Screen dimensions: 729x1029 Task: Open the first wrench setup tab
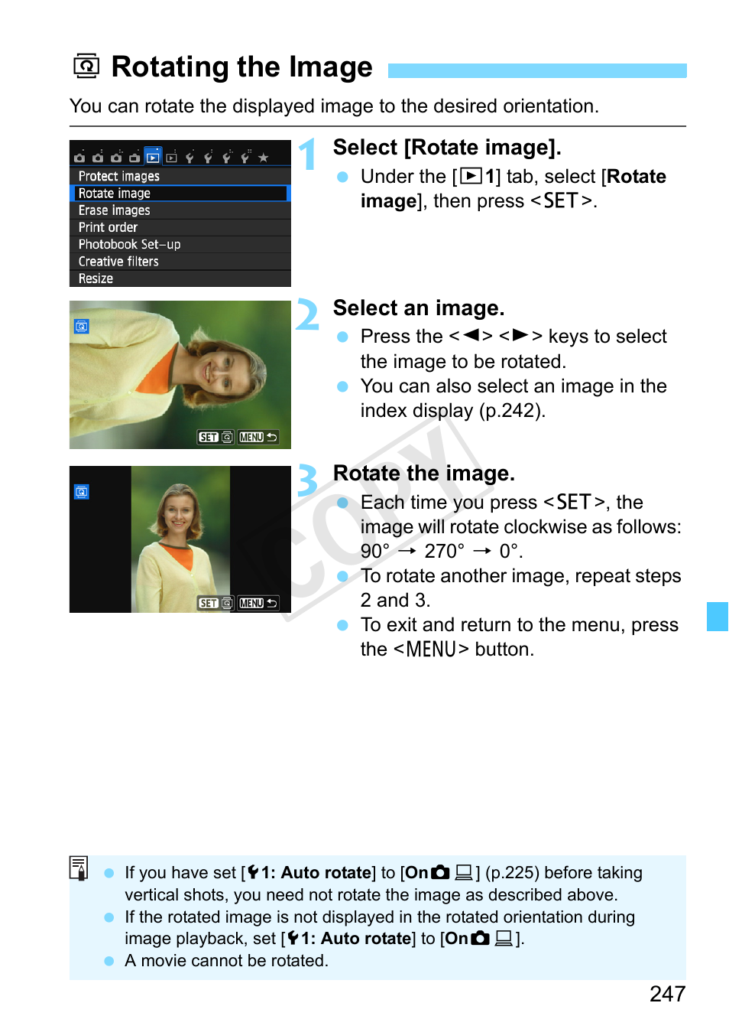click(190, 158)
